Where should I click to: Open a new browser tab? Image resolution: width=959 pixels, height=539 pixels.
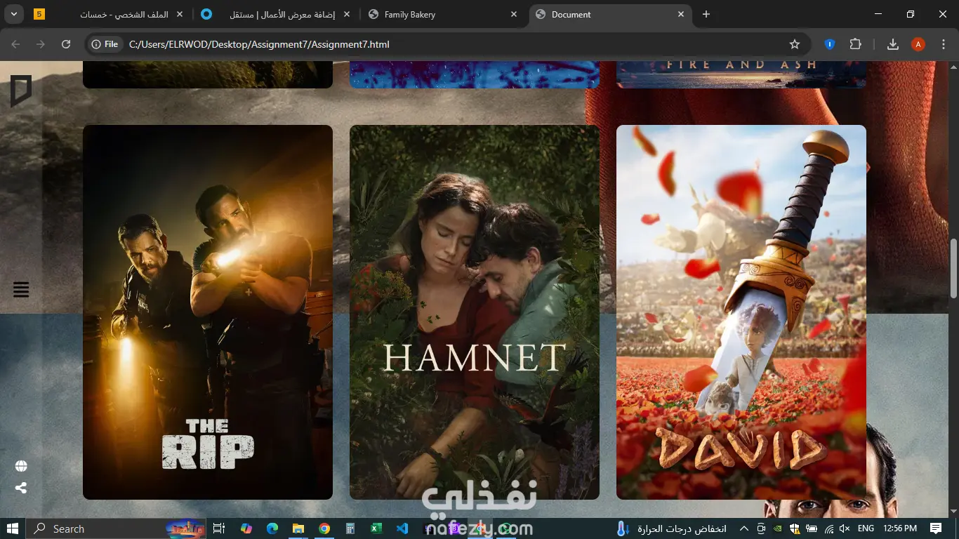[706, 14]
